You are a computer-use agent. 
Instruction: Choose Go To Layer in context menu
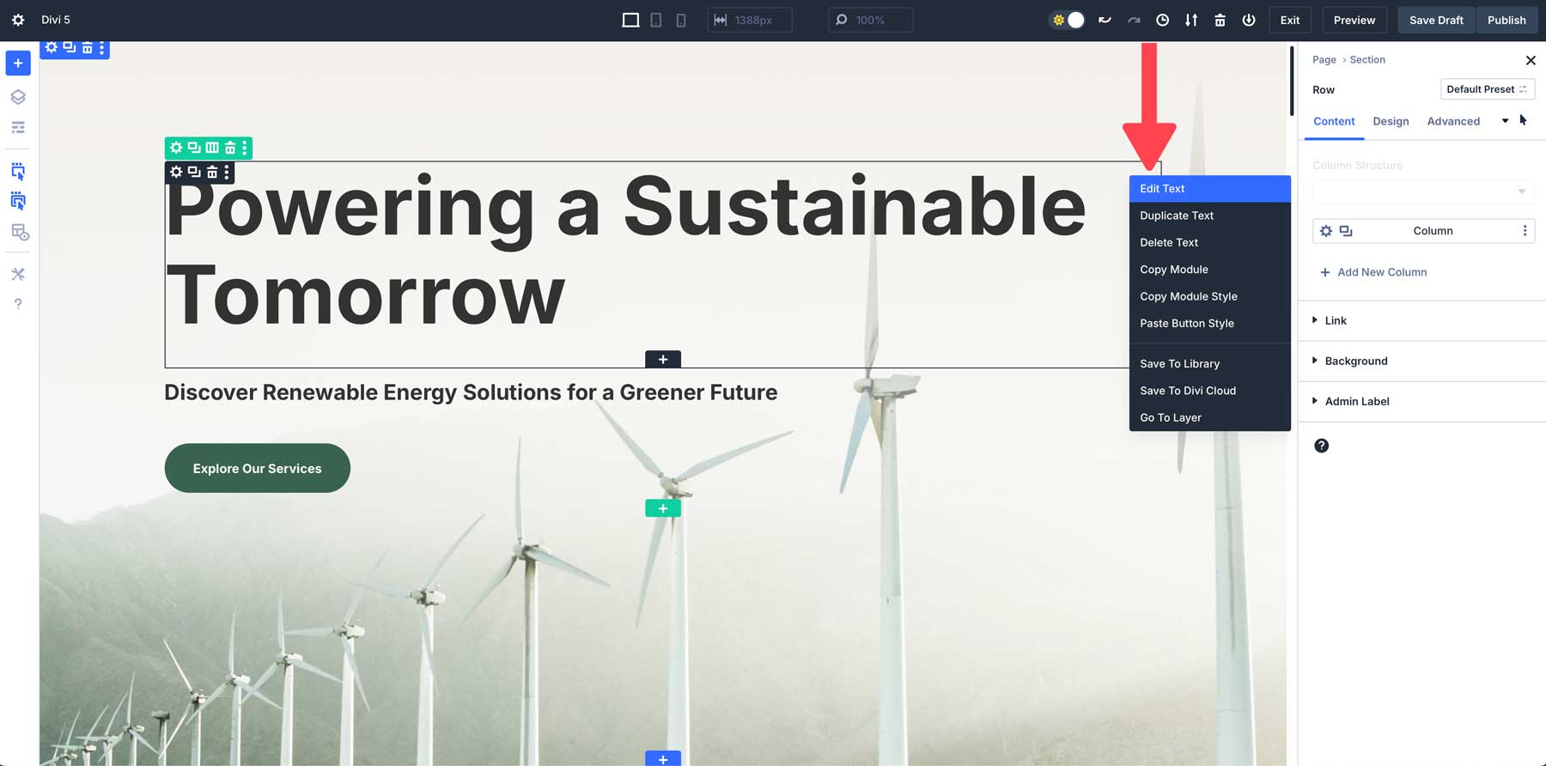coord(1210,417)
